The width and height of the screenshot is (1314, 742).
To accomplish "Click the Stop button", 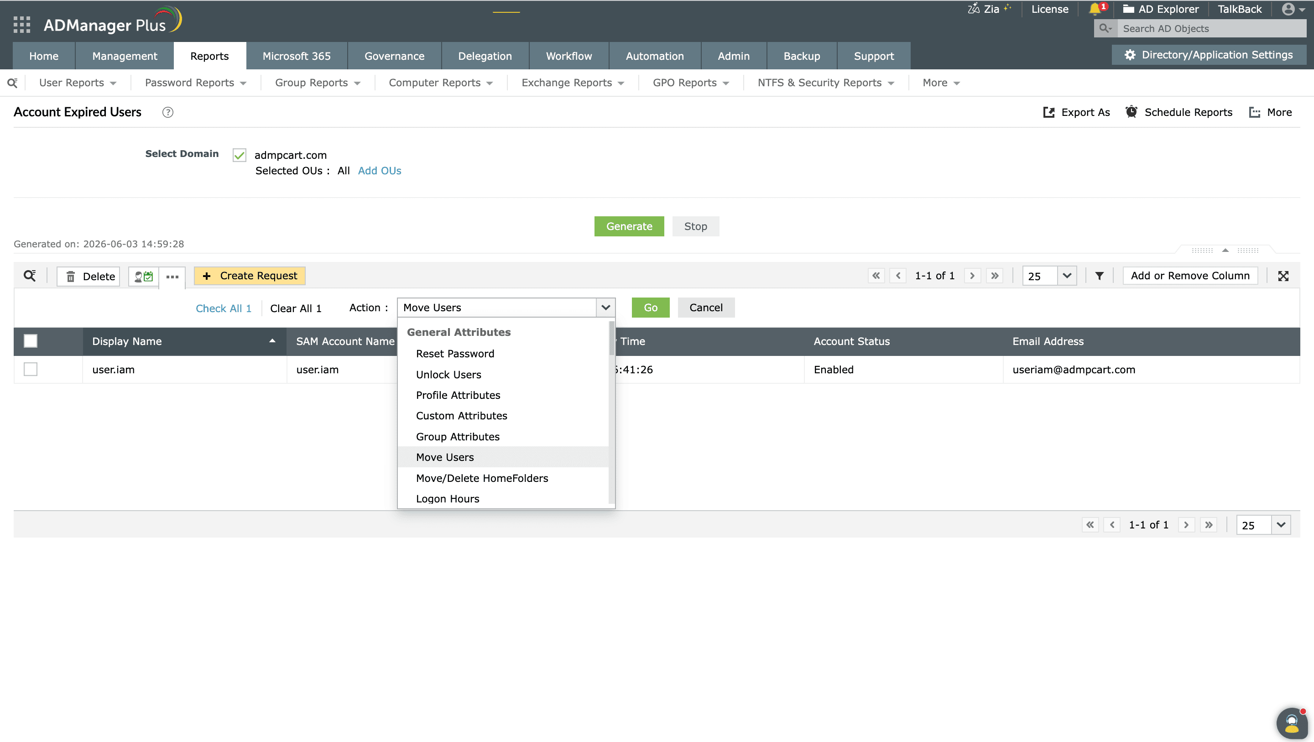I will 695,226.
